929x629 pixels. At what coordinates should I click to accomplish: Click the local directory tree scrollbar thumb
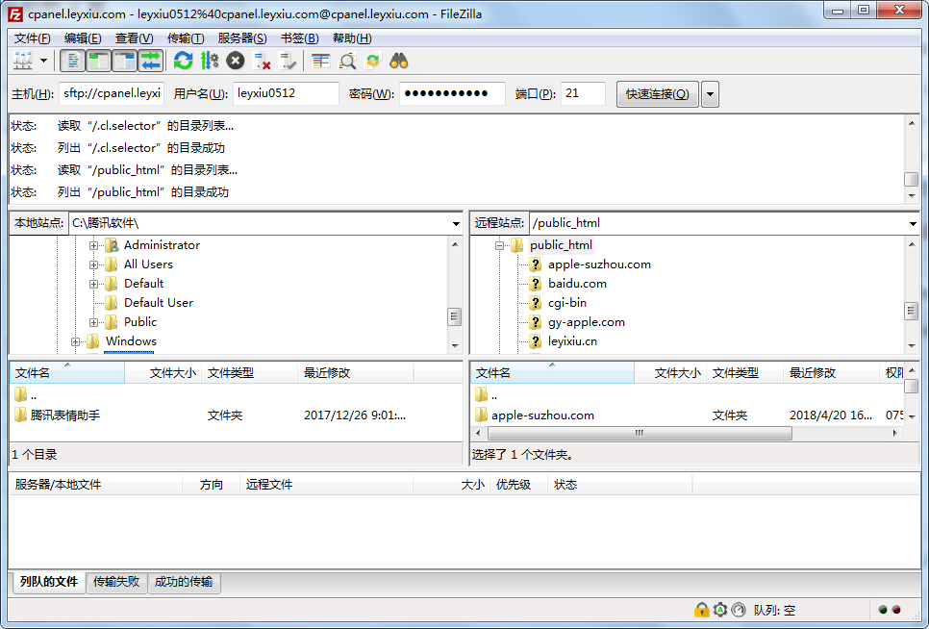tap(455, 316)
